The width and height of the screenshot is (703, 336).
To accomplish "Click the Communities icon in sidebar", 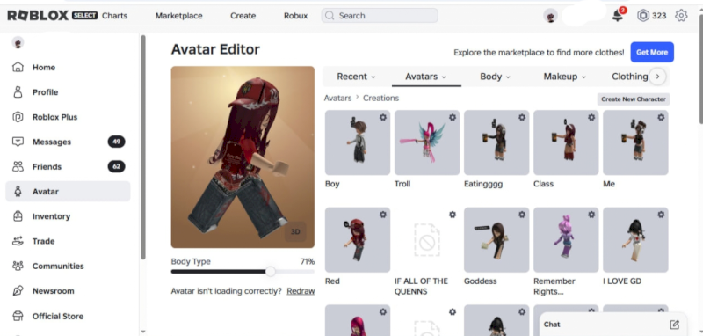I will (18, 266).
